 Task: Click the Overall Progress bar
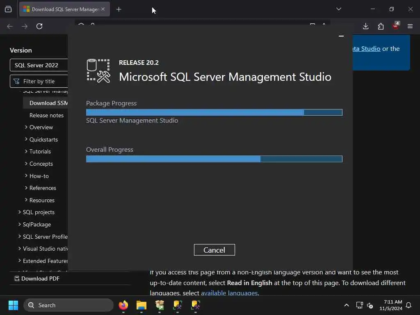point(214,159)
